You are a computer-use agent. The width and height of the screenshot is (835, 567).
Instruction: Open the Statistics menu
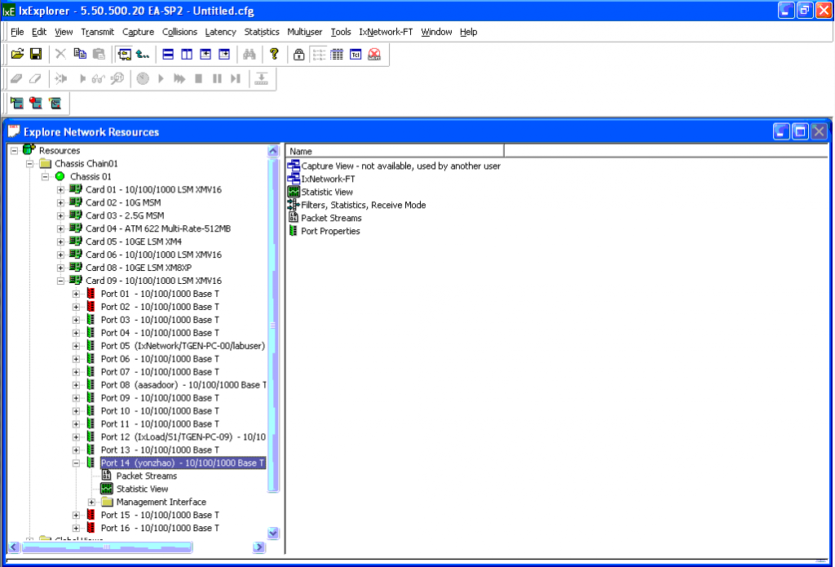[261, 32]
